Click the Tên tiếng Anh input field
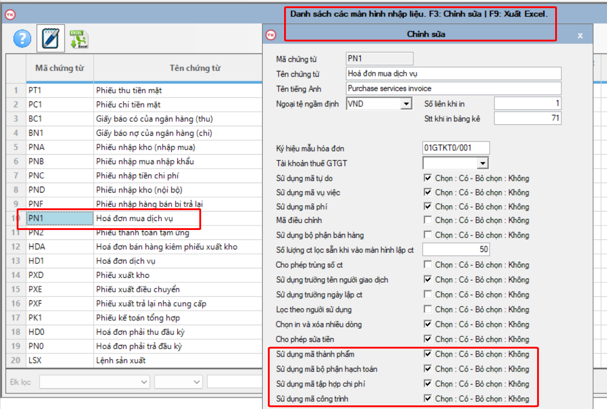 [x=453, y=88]
